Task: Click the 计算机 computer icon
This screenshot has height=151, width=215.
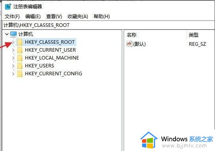Action: point(13,34)
